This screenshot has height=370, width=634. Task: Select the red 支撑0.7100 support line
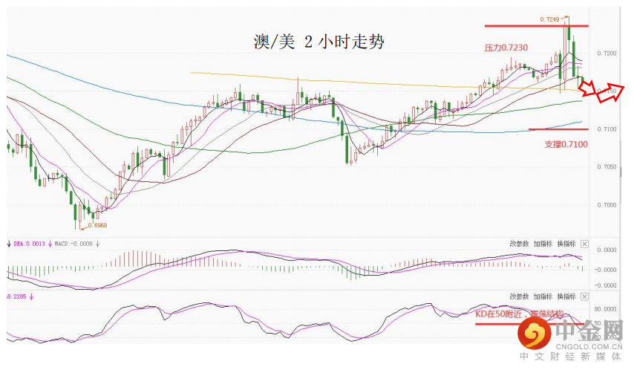557,129
